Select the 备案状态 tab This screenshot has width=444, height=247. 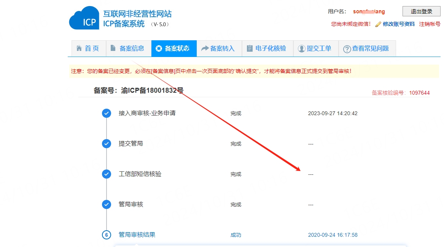point(174,48)
